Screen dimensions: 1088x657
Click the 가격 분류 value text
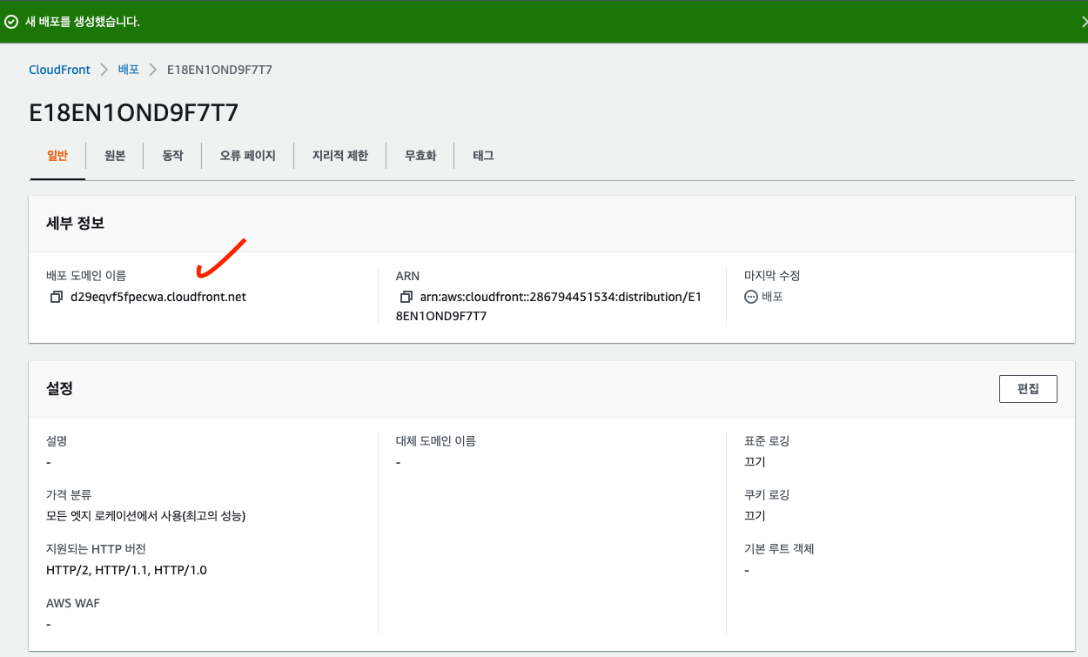146,516
